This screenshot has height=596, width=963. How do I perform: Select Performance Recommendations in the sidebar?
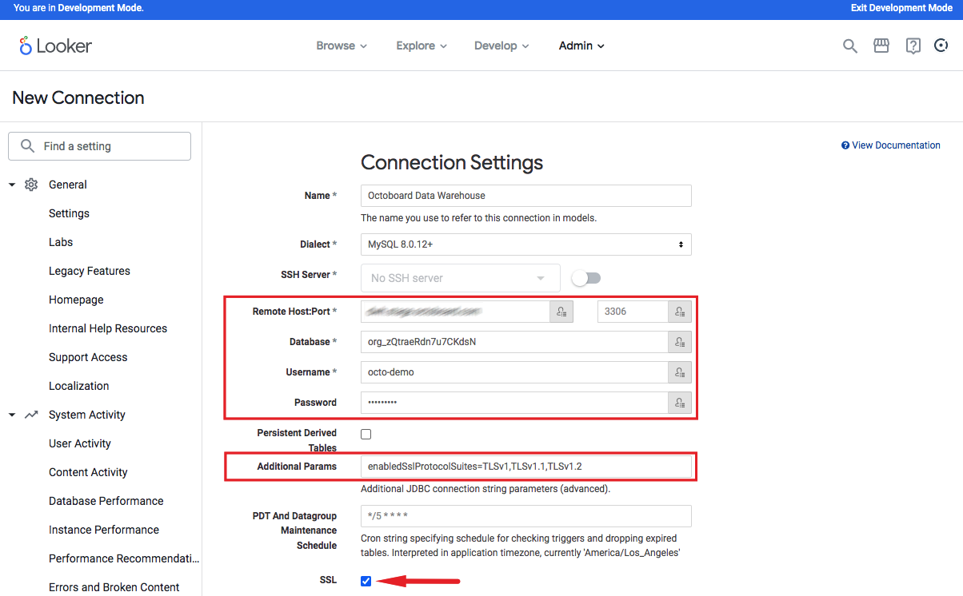click(124, 558)
